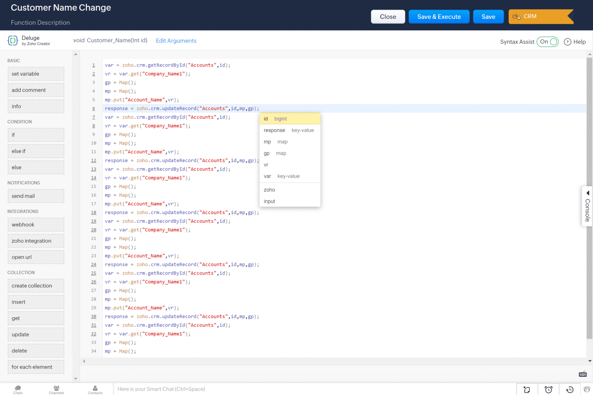The height and width of the screenshot is (395, 593).
Task: Choose 'gp map' from suggestions
Action: click(x=290, y=153)
